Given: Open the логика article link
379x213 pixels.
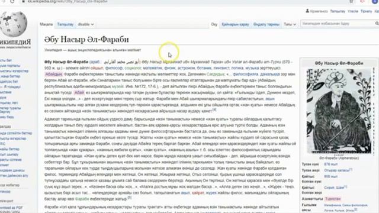Looking at the screenshot, I should click(237, 68).
